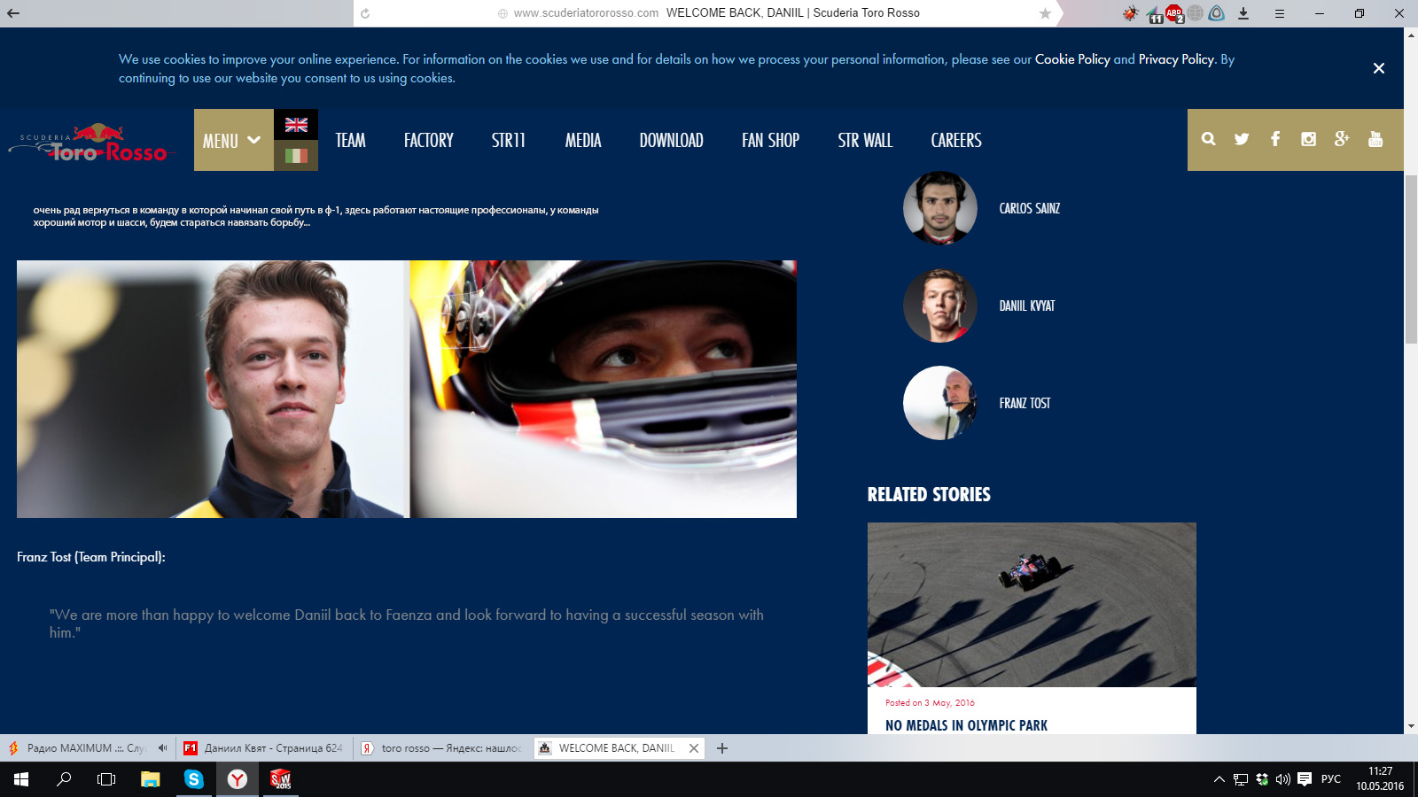
Task: Open the FACTORY navigation item
Action: 429,140
